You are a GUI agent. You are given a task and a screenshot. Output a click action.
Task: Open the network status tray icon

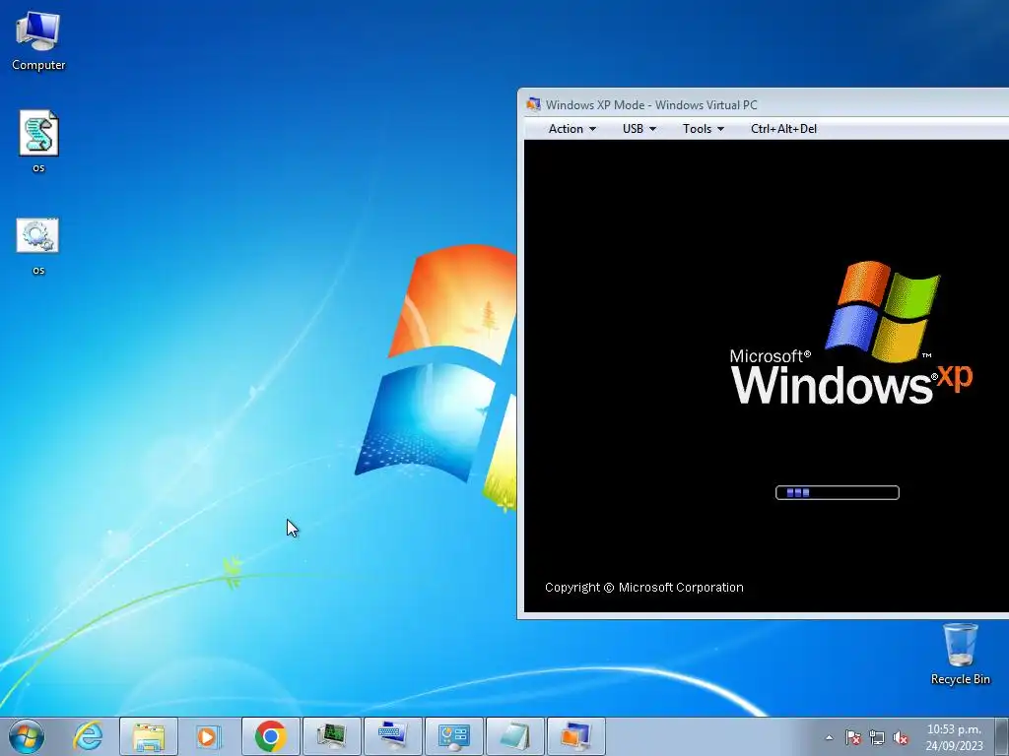[x=876, y=738]
